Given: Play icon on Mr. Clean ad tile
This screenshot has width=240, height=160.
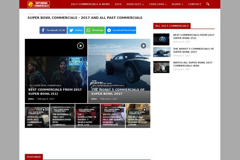Looking at the screenshot, I should coord(144,110).
